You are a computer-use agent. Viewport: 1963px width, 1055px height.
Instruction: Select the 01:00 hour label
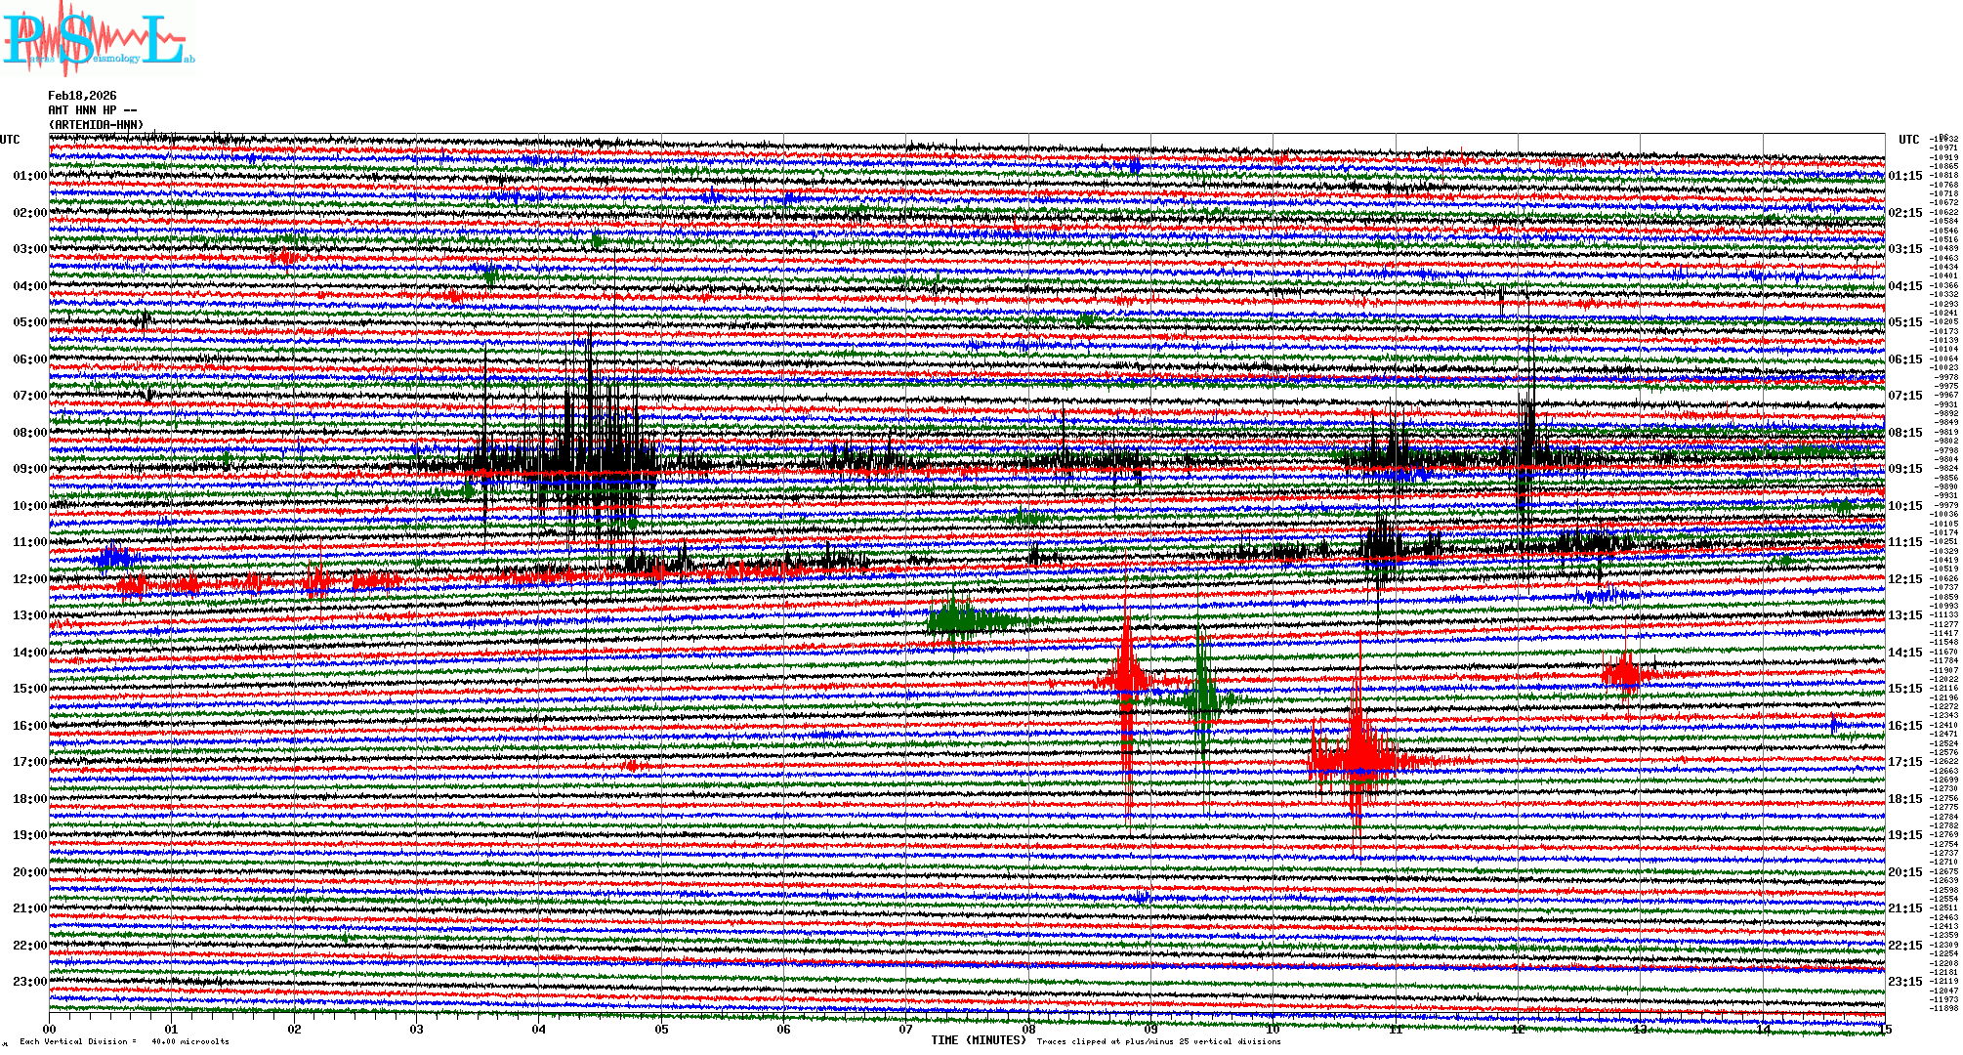click(29, 176)
